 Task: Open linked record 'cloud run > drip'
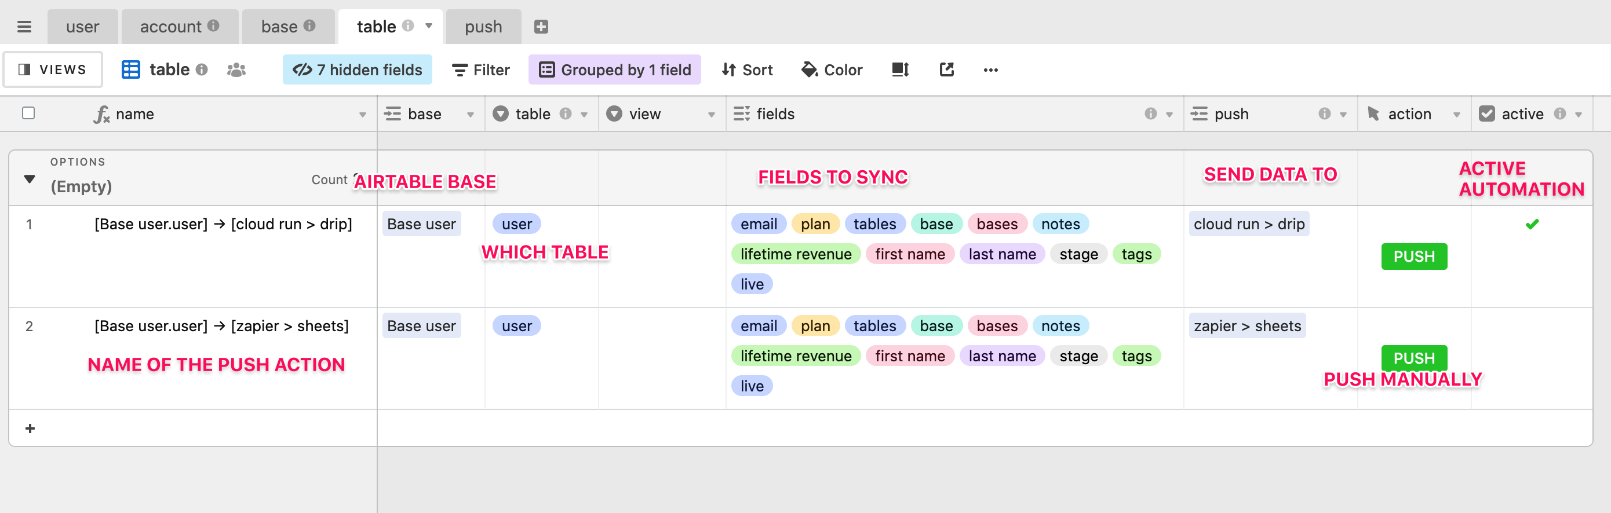tap(1249, 223)
